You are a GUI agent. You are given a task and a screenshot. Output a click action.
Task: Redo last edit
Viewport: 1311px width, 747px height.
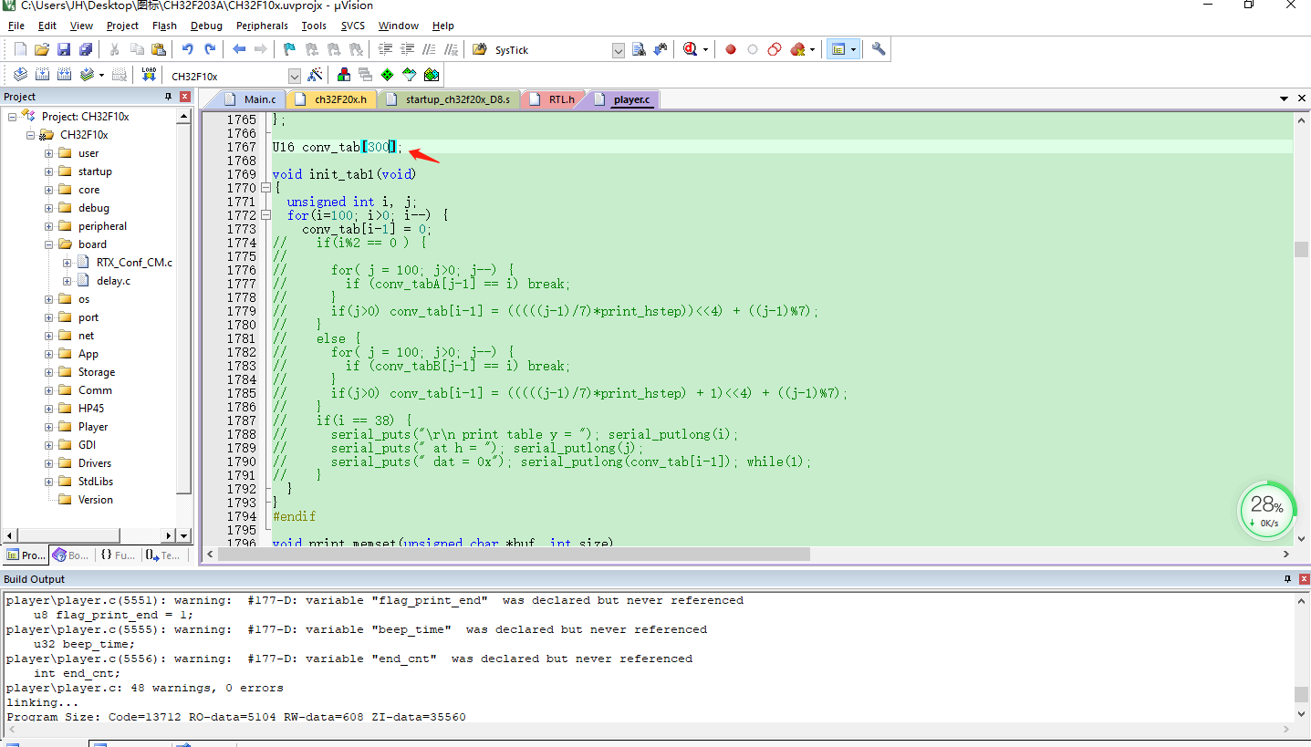[x=210, y=49]
